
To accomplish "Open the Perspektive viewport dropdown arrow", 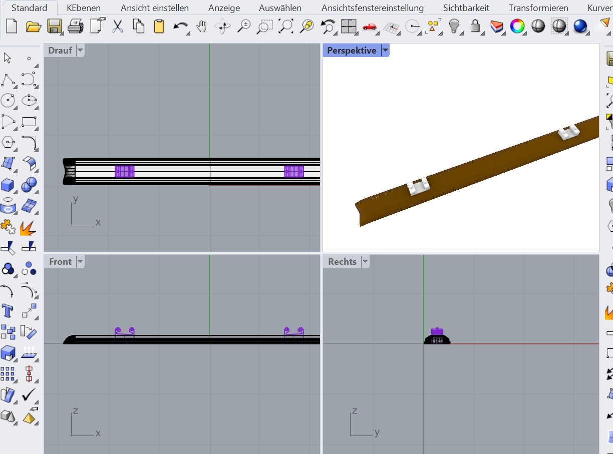I will coord(385,51).
